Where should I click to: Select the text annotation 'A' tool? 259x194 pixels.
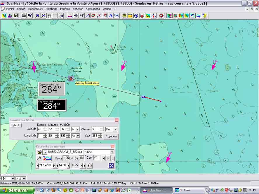(111, 16)
